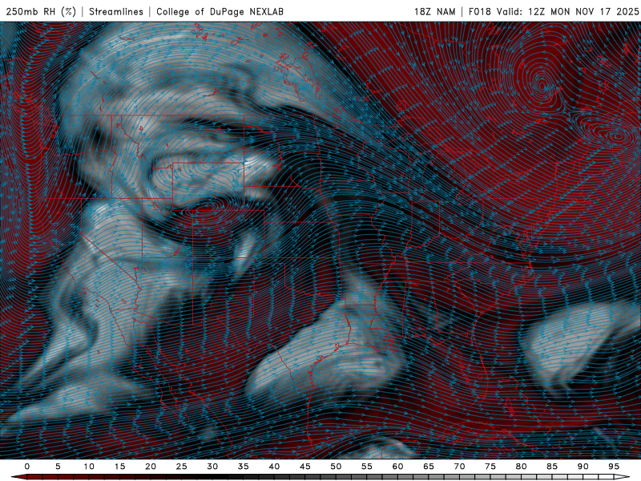Click the 80 label on the RH legend
This screenshot has width=641, height=481.
click(x=521, y=467)
